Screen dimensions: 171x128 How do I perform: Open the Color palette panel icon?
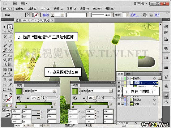click(x=166, y=27)
